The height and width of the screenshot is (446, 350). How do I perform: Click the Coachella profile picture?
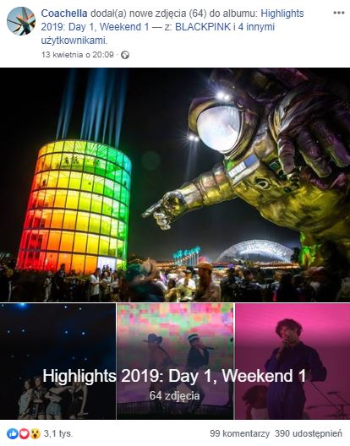pos(21,21)
